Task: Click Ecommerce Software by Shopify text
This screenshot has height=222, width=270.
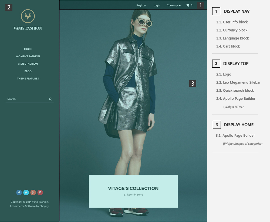Action: tap(30, 206)
